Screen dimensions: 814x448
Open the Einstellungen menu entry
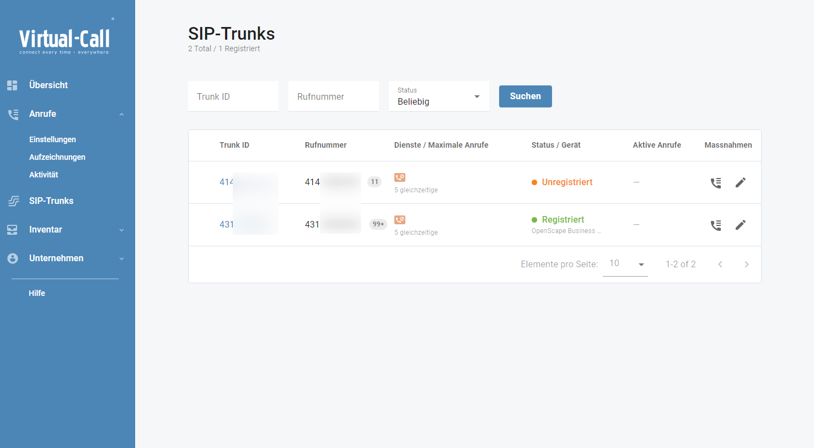coord(52,139)
